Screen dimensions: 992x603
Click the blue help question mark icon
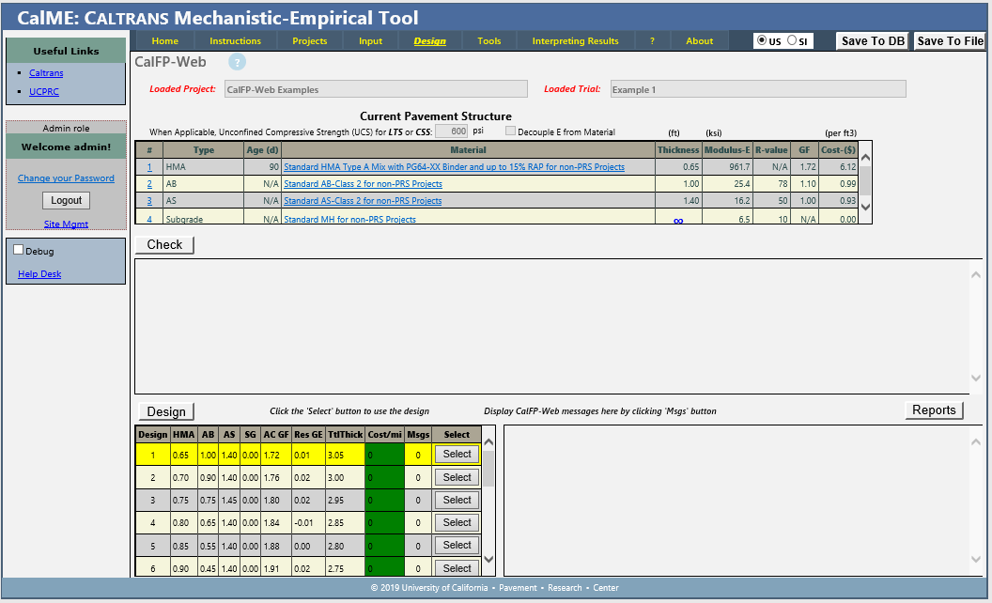237,62
